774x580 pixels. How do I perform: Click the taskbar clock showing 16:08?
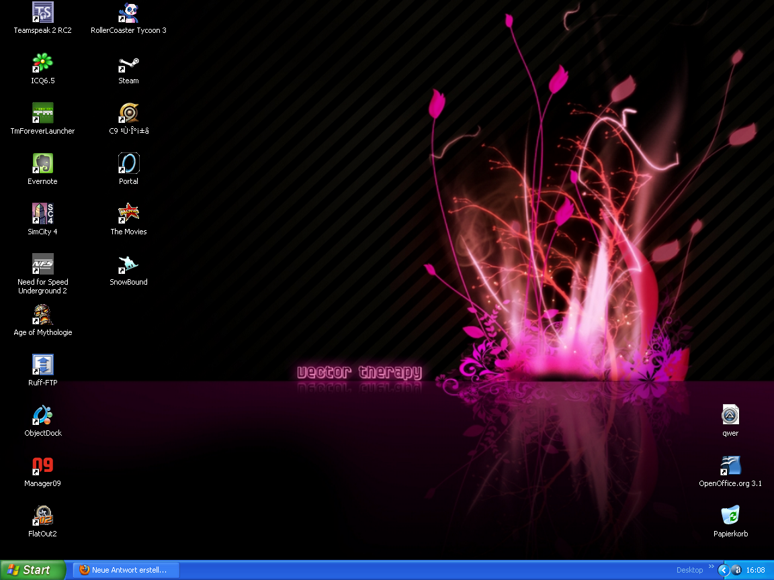[755, 570]
